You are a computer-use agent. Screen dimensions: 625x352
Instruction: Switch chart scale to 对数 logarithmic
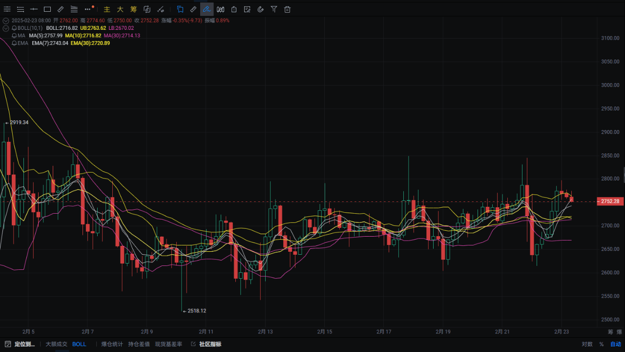[586, 344]
